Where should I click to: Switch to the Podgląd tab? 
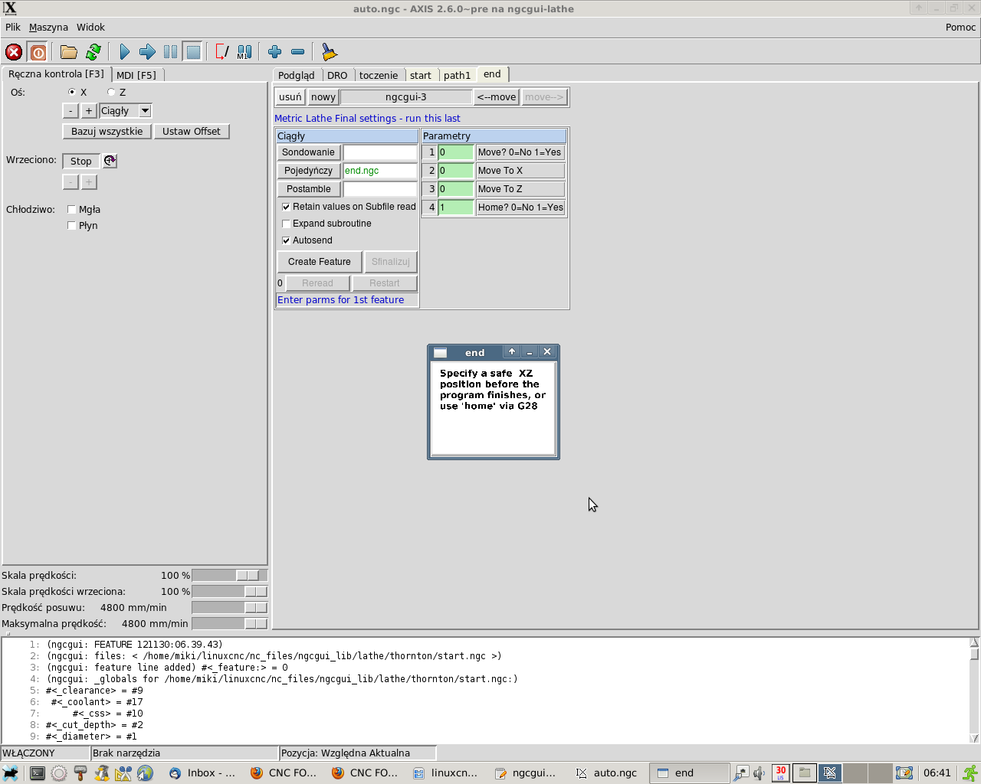pyautogui.click(x=297, y=75)
